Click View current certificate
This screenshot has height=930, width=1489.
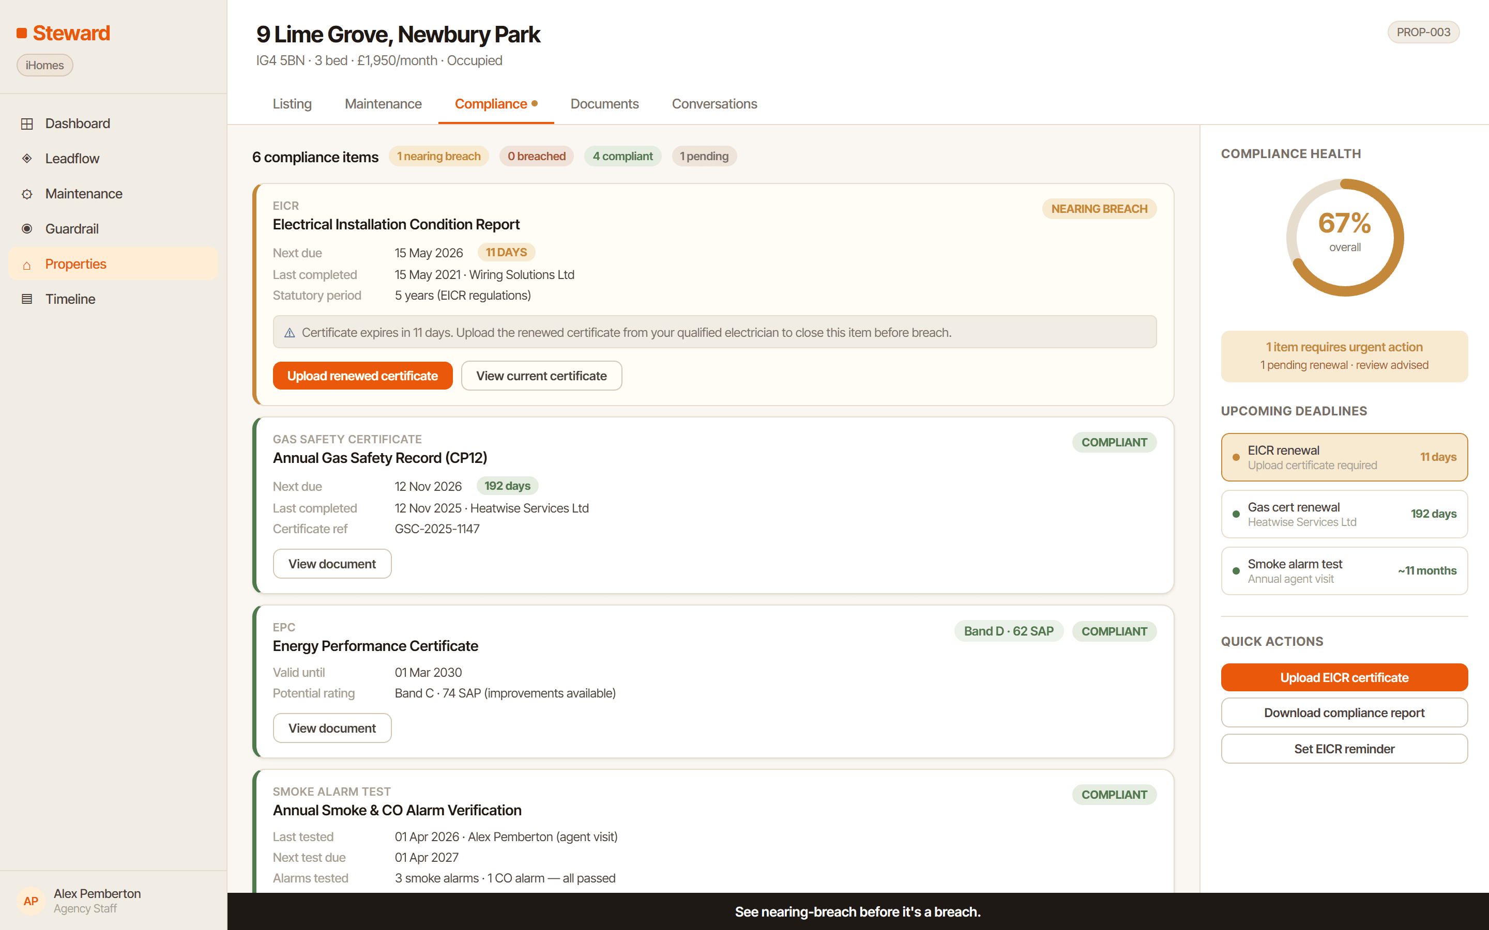(x=541, y=376)
